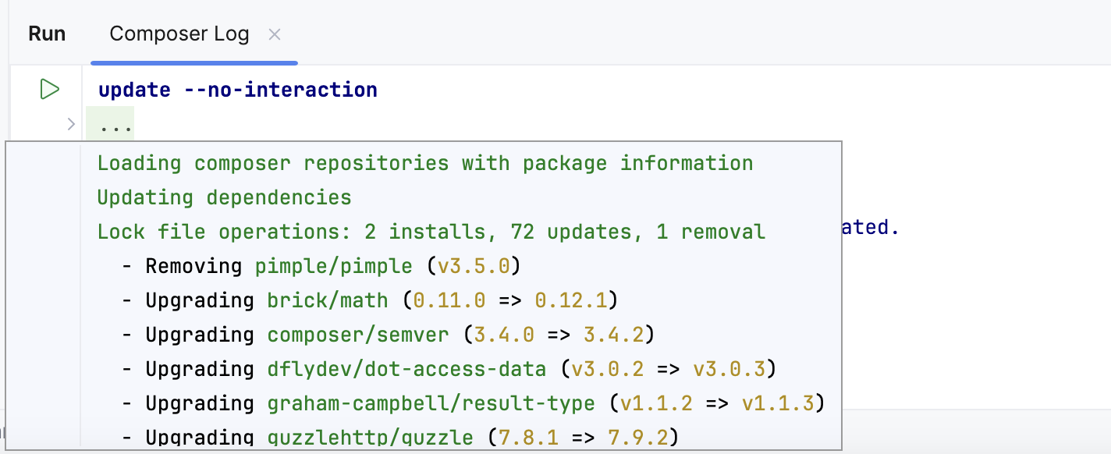This screenshot has height=454, width=1111.
Task: Switch to the Composer Log tab
Action: point(179,34)
